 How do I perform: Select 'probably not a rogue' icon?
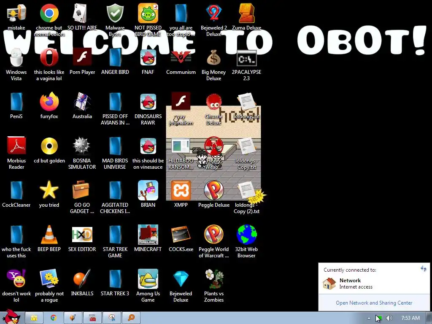(x=49, y=278)
